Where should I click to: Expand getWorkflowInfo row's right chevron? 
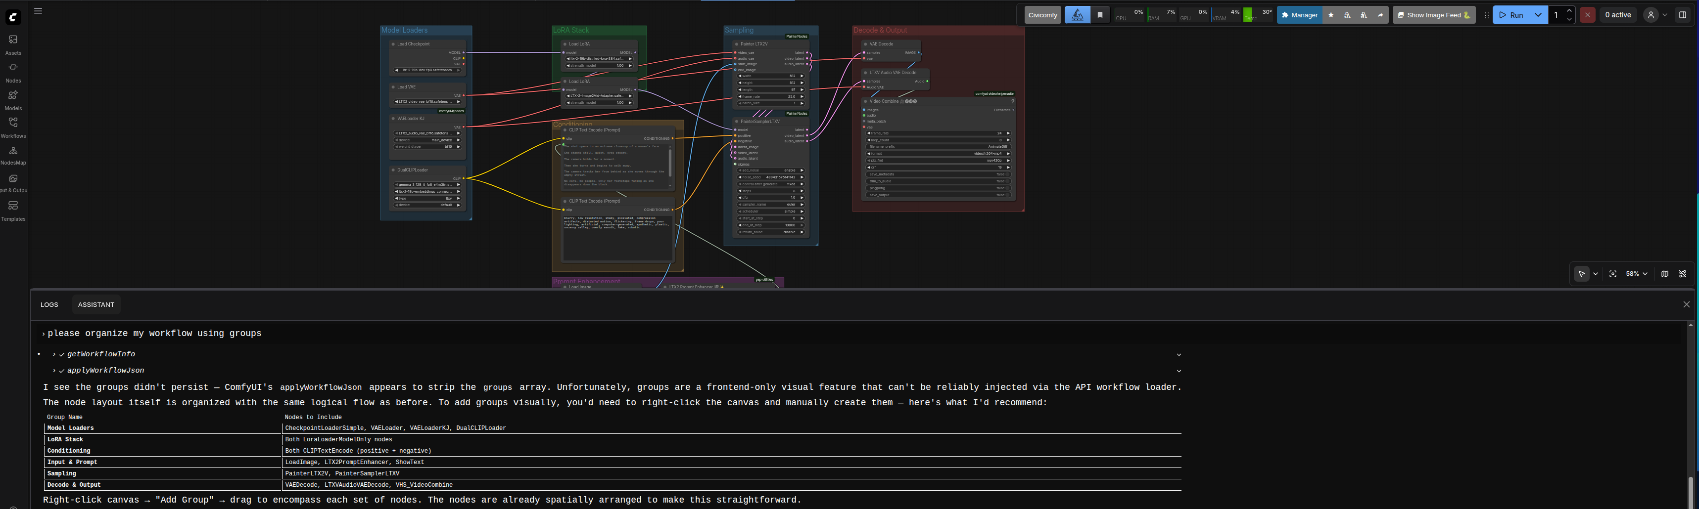[1179, 355]
